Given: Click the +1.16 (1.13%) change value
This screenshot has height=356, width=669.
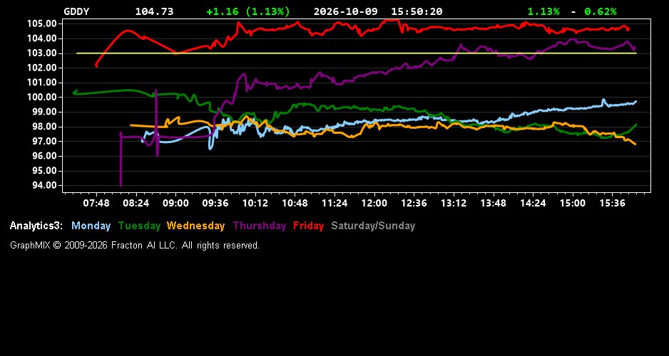Looking at the screenshot, I should pyautogui.click(x=248, y=11).
